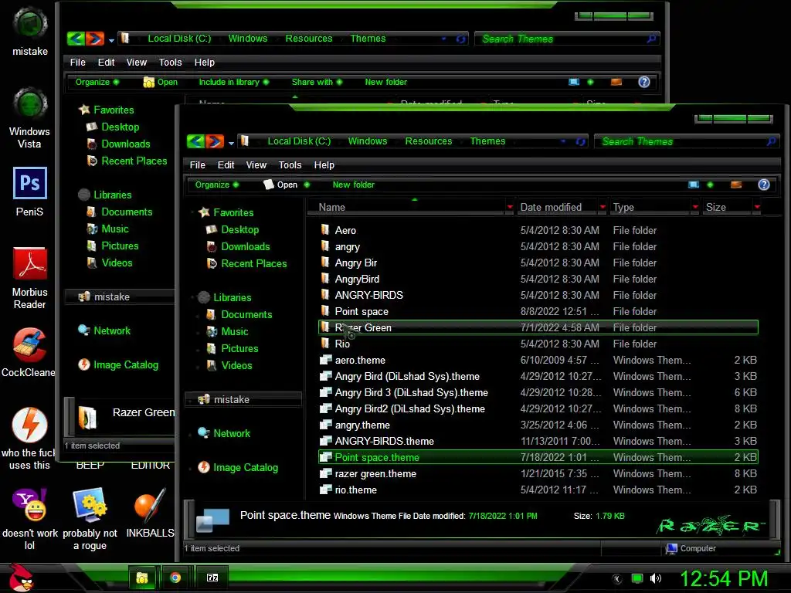Click back arrow in the rear Explorer window
The image size is (791, 593).
point(75,39)
